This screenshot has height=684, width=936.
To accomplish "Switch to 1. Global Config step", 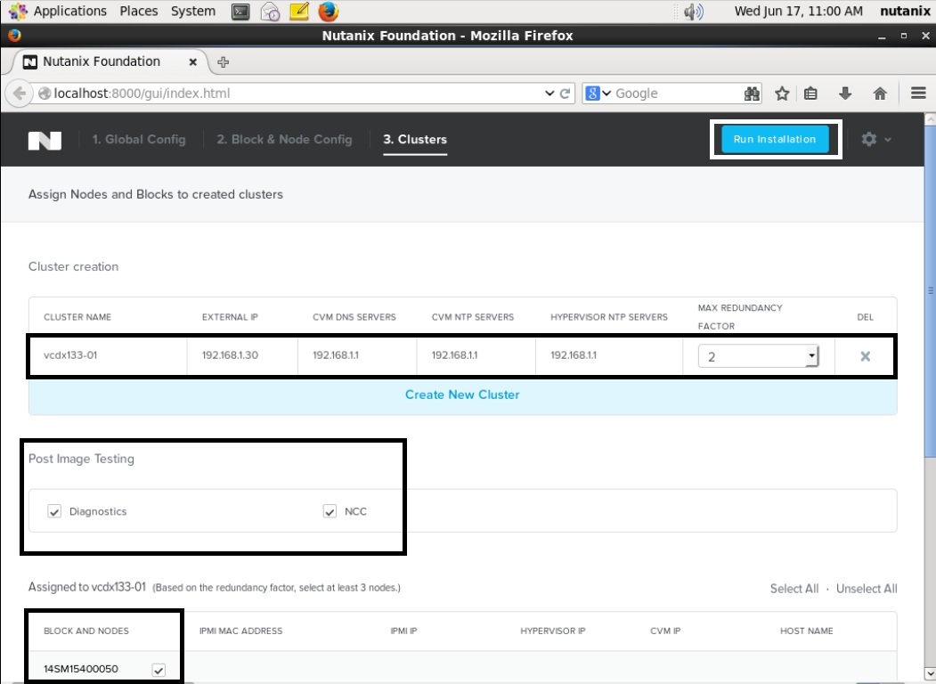I will [x=139, y=140].
